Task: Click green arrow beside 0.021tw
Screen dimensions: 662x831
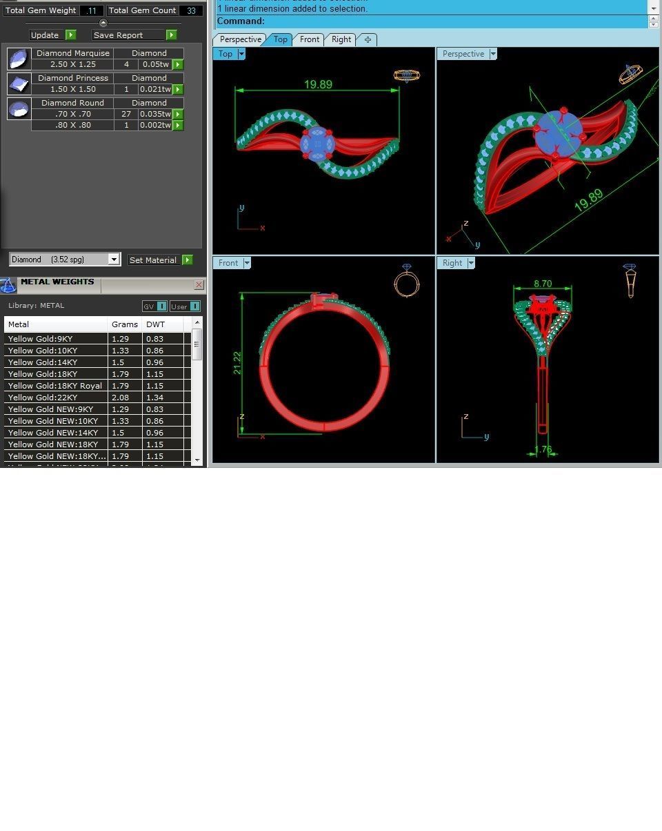Action: click(x=178, y=89)
